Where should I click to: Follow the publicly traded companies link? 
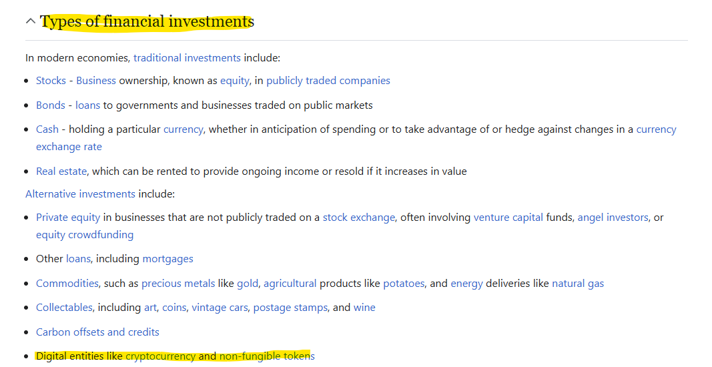coord(328,80)
